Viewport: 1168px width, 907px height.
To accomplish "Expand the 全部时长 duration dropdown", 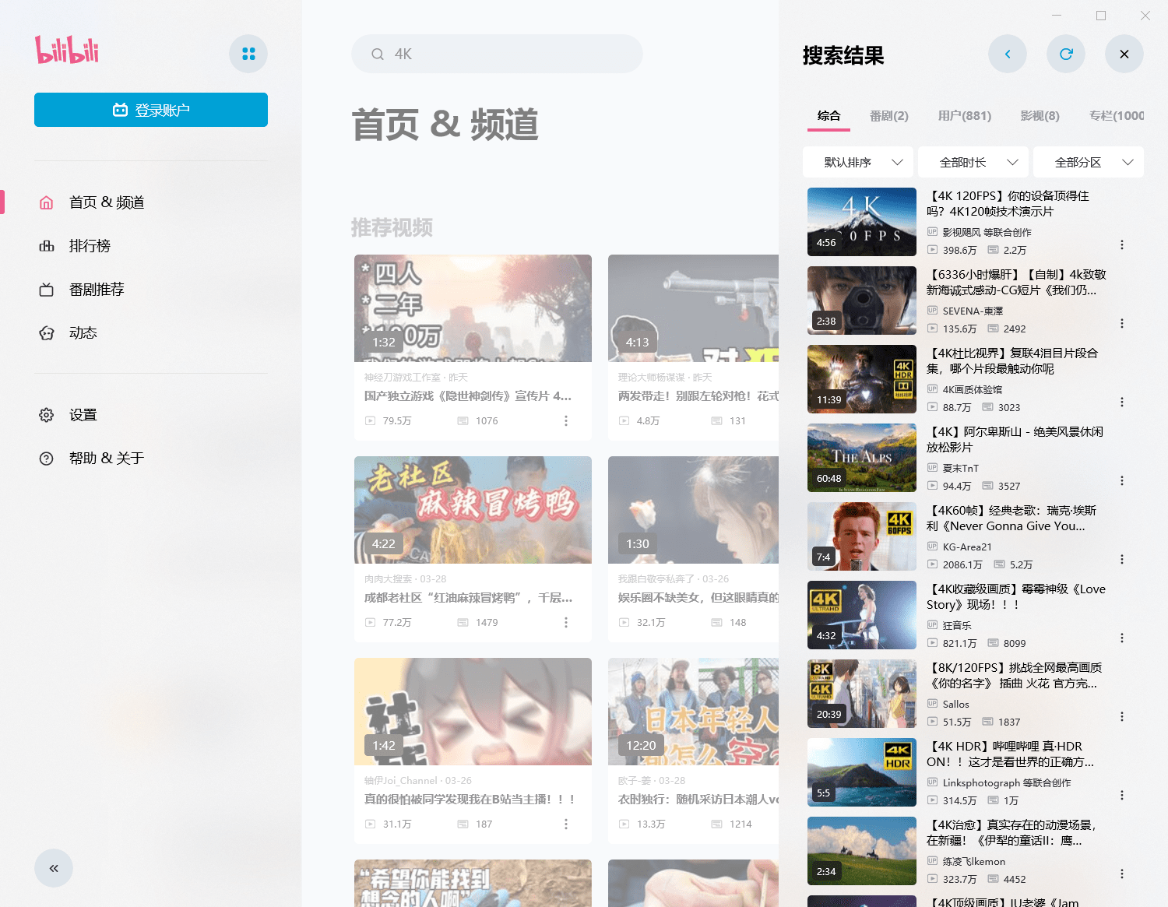I will pyautogui.click(x=974, y=162).
